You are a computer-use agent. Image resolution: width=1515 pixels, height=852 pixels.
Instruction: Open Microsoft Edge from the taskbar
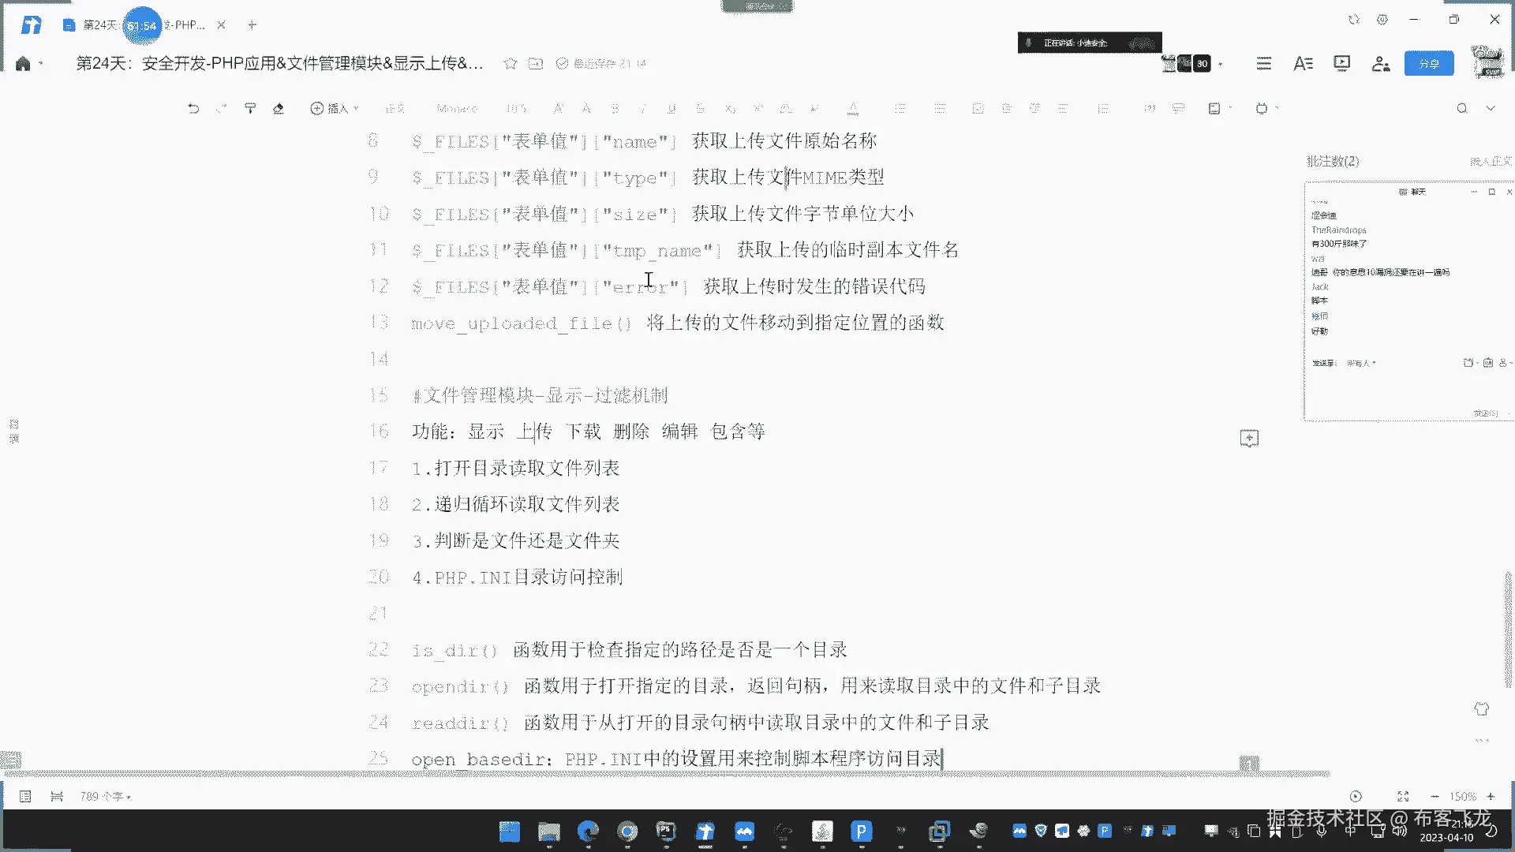(x=588, y=831)
